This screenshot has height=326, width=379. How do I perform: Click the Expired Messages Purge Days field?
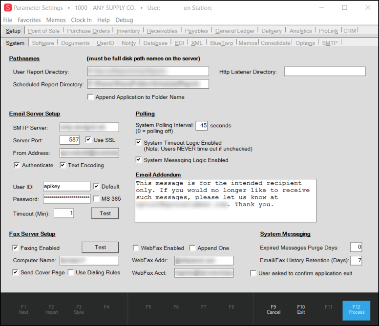356,247
